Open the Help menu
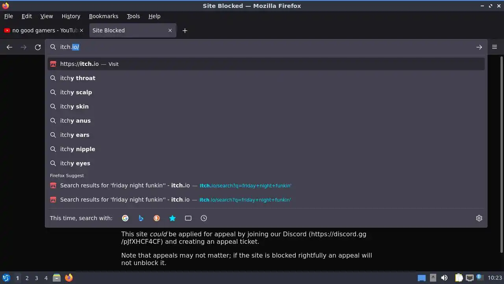Image resolution: width=504 pixels, height=284 pixels. point(154,16)
